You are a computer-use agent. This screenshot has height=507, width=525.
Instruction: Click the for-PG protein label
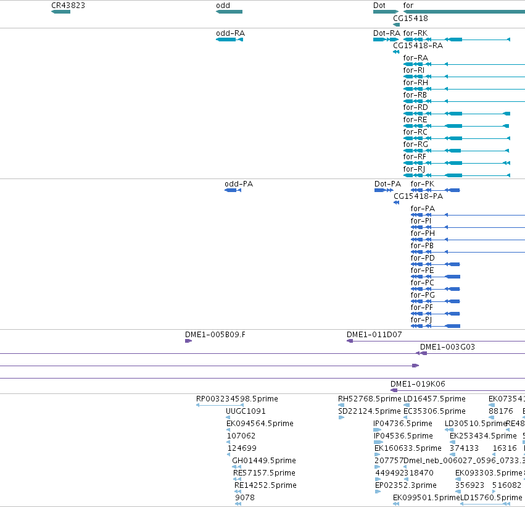tap(423, 295)
